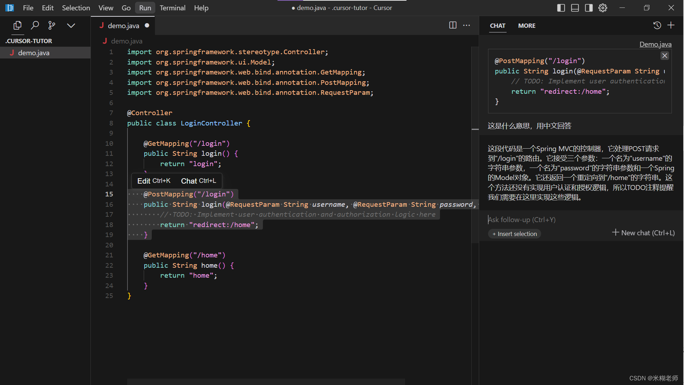The height and width of the screenshot is (385, 684).
Task: Open settings gear icon in title bar
Action: point(602,8)
